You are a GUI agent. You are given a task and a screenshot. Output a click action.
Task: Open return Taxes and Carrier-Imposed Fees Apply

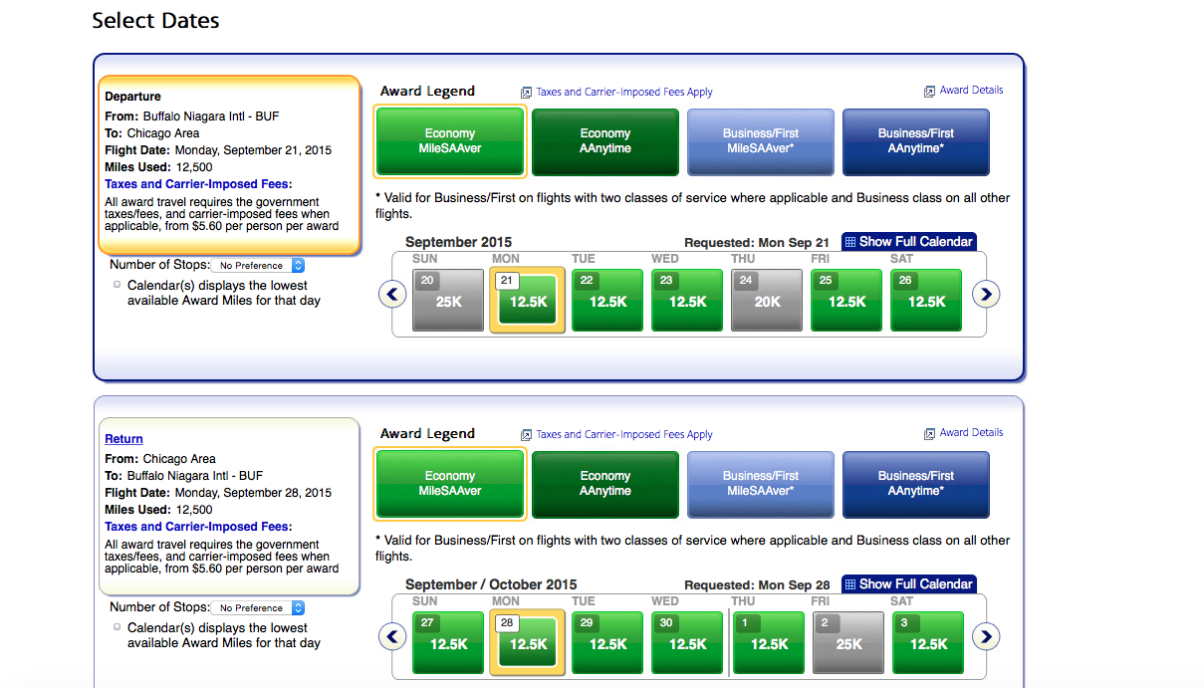[623, 434]
